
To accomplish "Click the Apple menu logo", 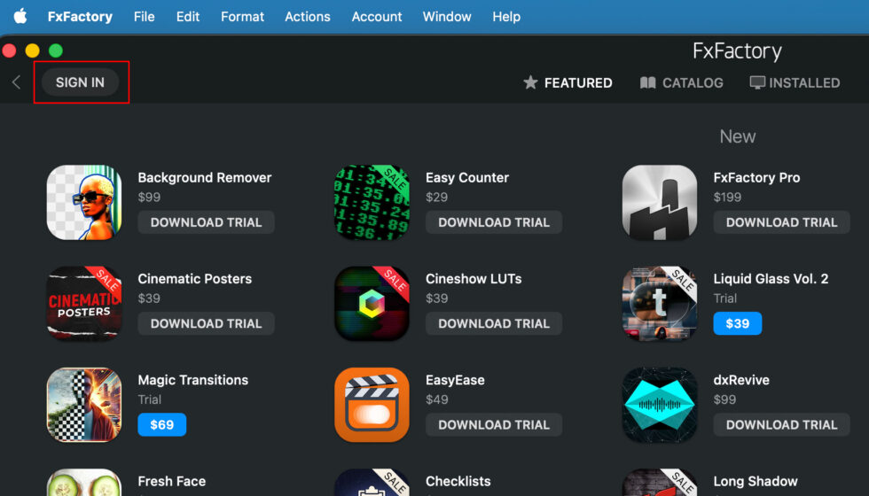I will coord(20,17).
